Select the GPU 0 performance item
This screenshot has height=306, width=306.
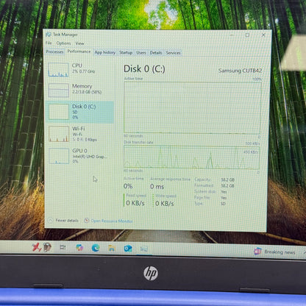(x=80, y=156)
